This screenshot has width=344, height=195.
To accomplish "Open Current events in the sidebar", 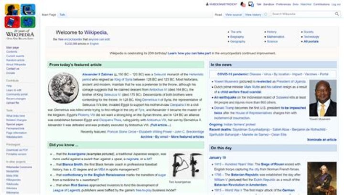I will pyautogui.click(x=15, y=56).
